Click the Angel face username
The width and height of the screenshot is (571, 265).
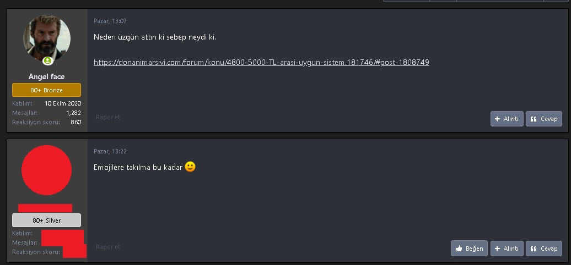(47, 77)
